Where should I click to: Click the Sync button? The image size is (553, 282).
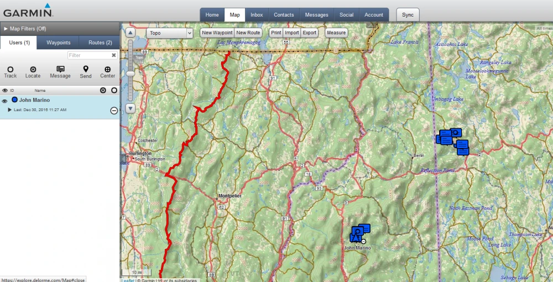click(408, 15)
